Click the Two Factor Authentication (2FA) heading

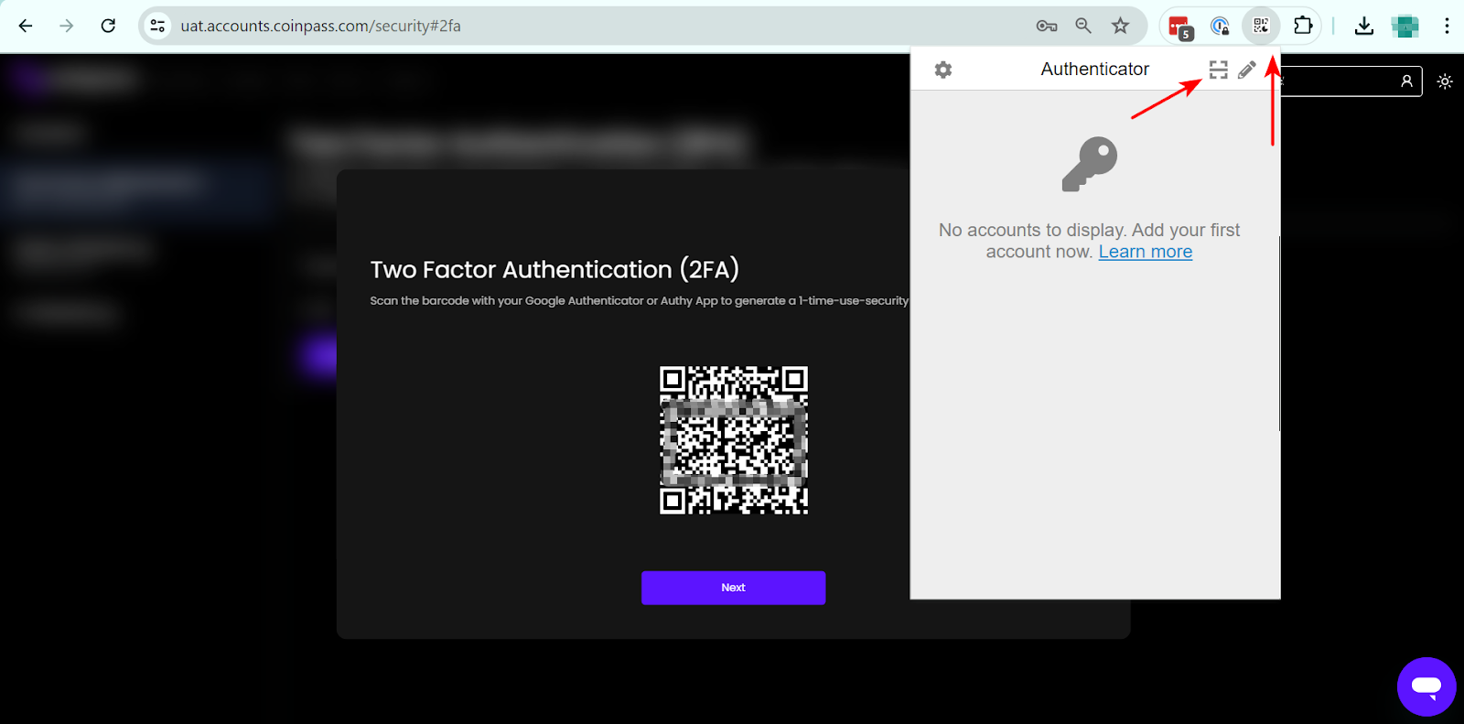tap(554, 269)
